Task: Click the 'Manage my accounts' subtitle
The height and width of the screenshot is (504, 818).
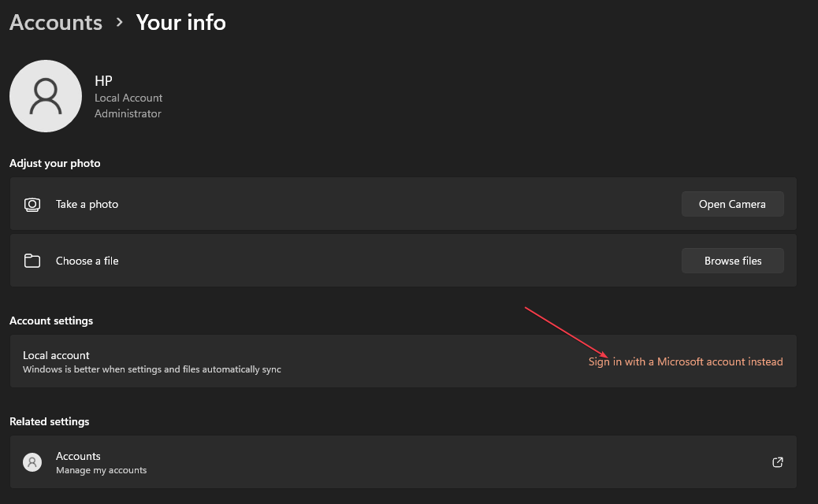Action: click(101, 470)
